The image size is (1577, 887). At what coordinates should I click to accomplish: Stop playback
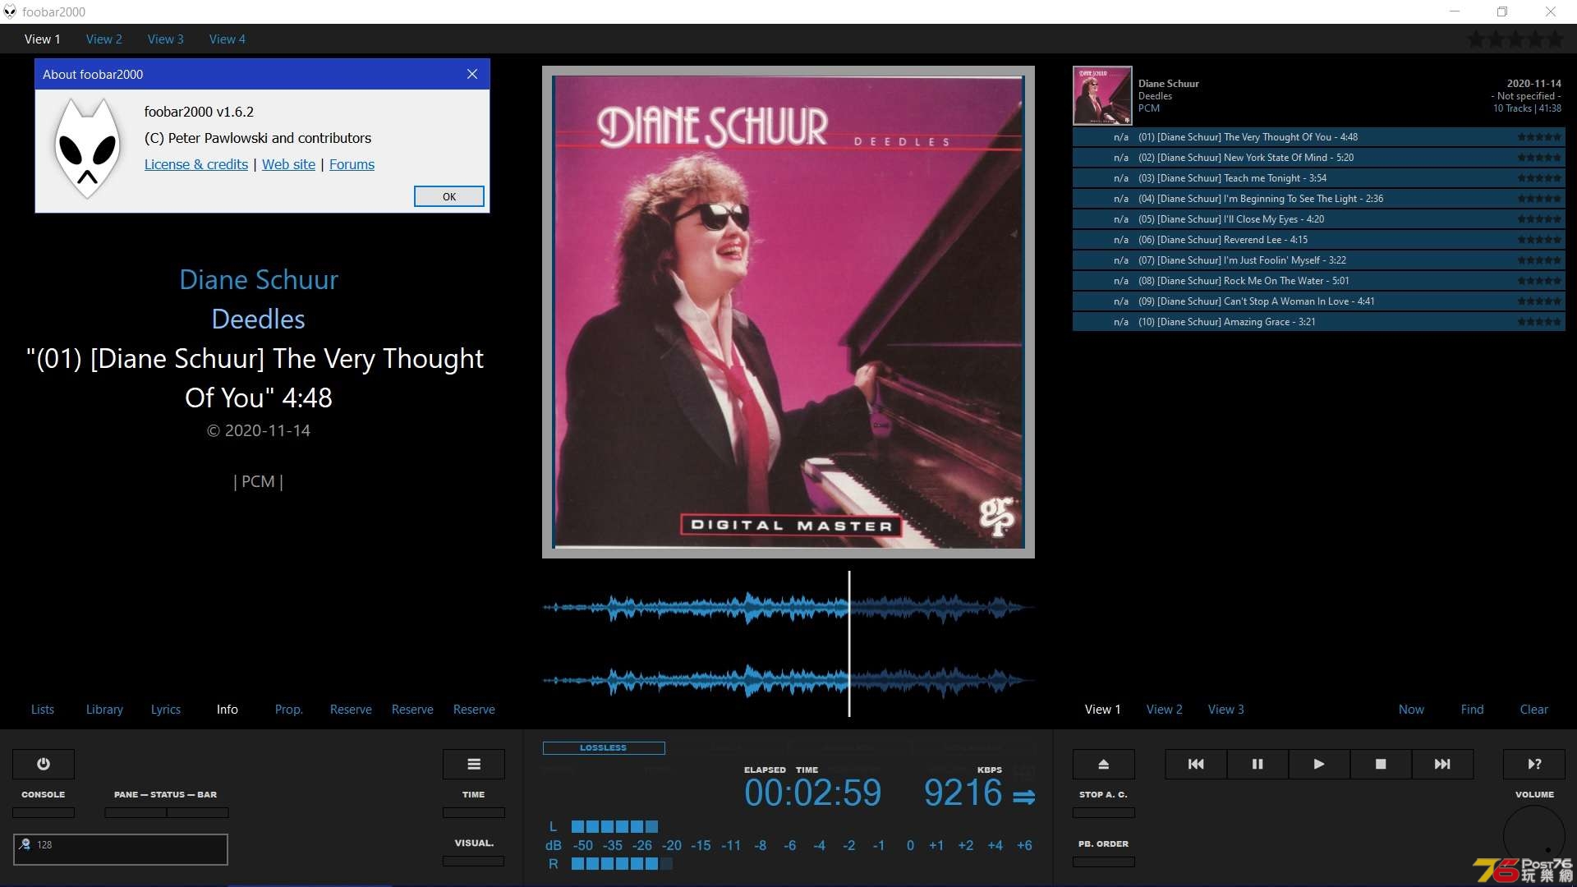[x=1381, y=764]
